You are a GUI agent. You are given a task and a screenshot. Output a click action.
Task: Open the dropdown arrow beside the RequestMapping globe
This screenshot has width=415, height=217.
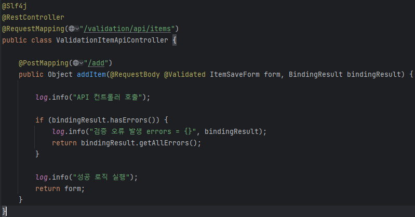click(x=77, y=29)
